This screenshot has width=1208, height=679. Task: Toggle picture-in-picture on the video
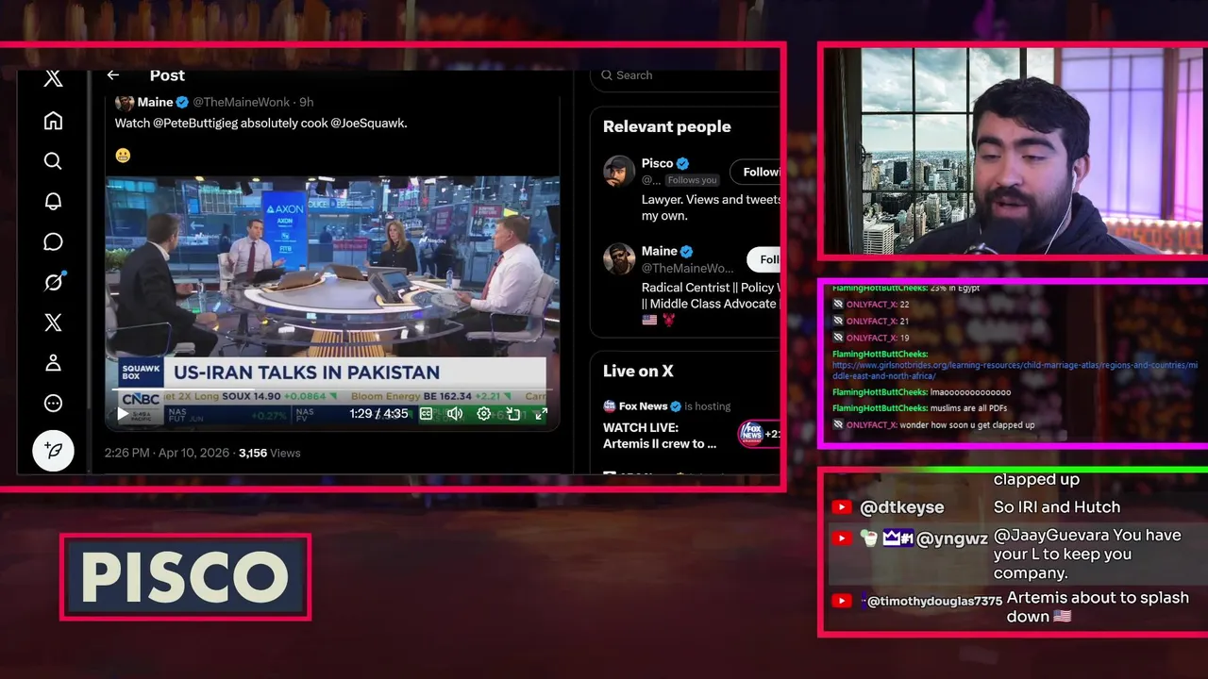pyautogui.click(x=512, y=413)
